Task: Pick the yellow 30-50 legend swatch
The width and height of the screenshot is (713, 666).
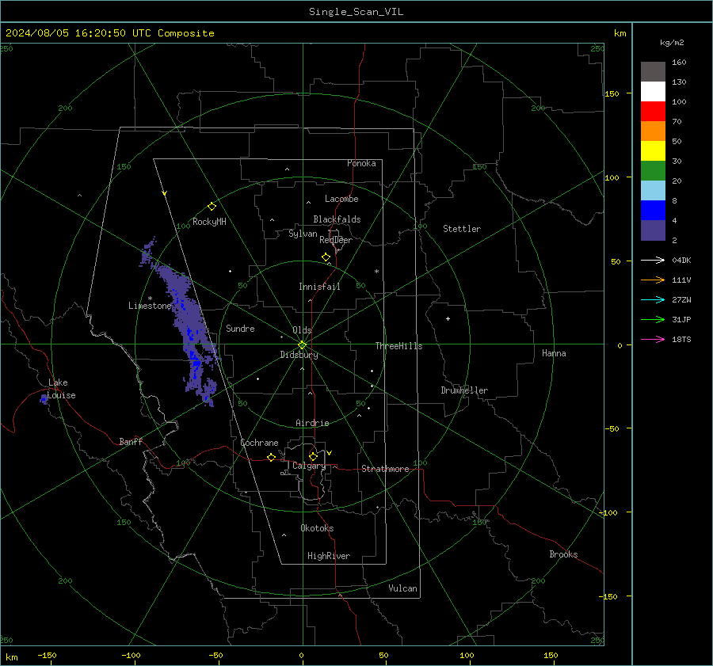Action: click(653, 151)
